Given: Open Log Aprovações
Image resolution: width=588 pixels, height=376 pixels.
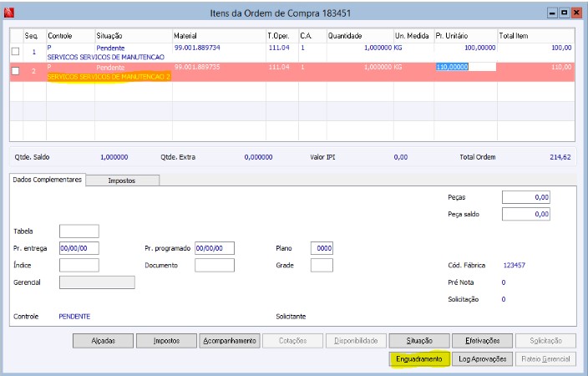Looking at the screenshot, I should click(482, 359).
